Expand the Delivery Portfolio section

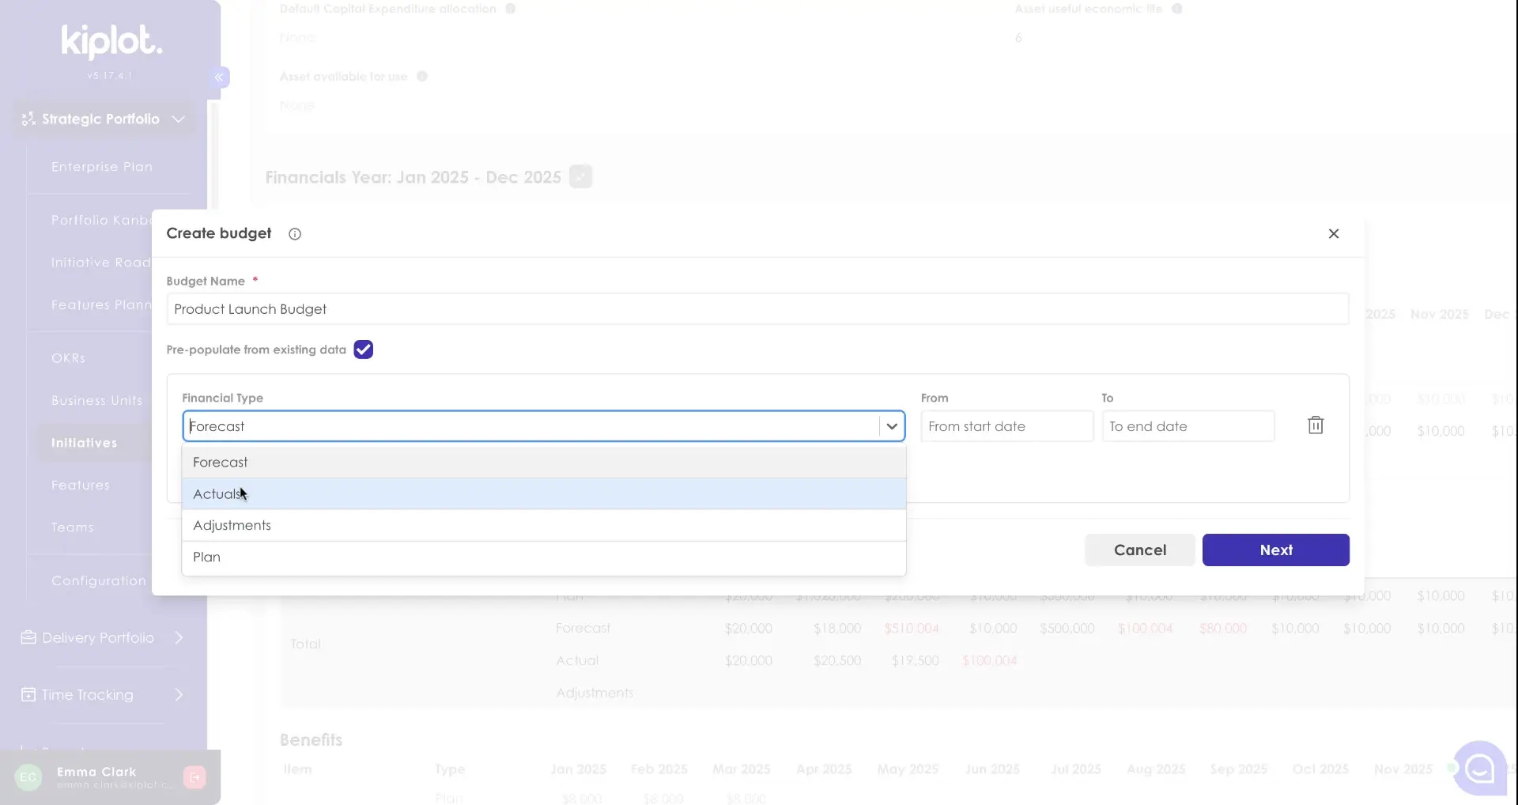tap(179, 638)
